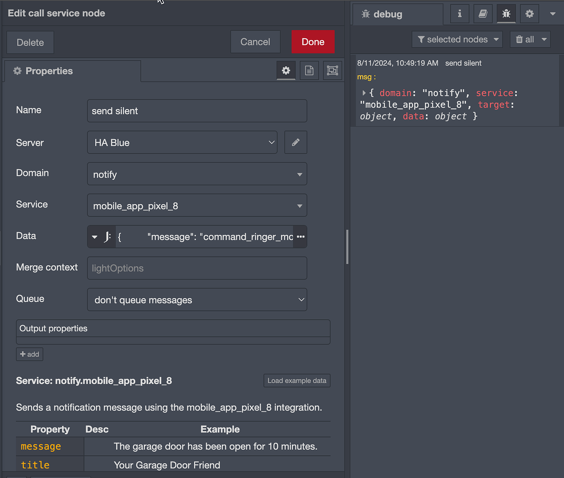This screenshot has height=478, width=564.
Task: Open sidebar help book icon
Action: [483, 14]
